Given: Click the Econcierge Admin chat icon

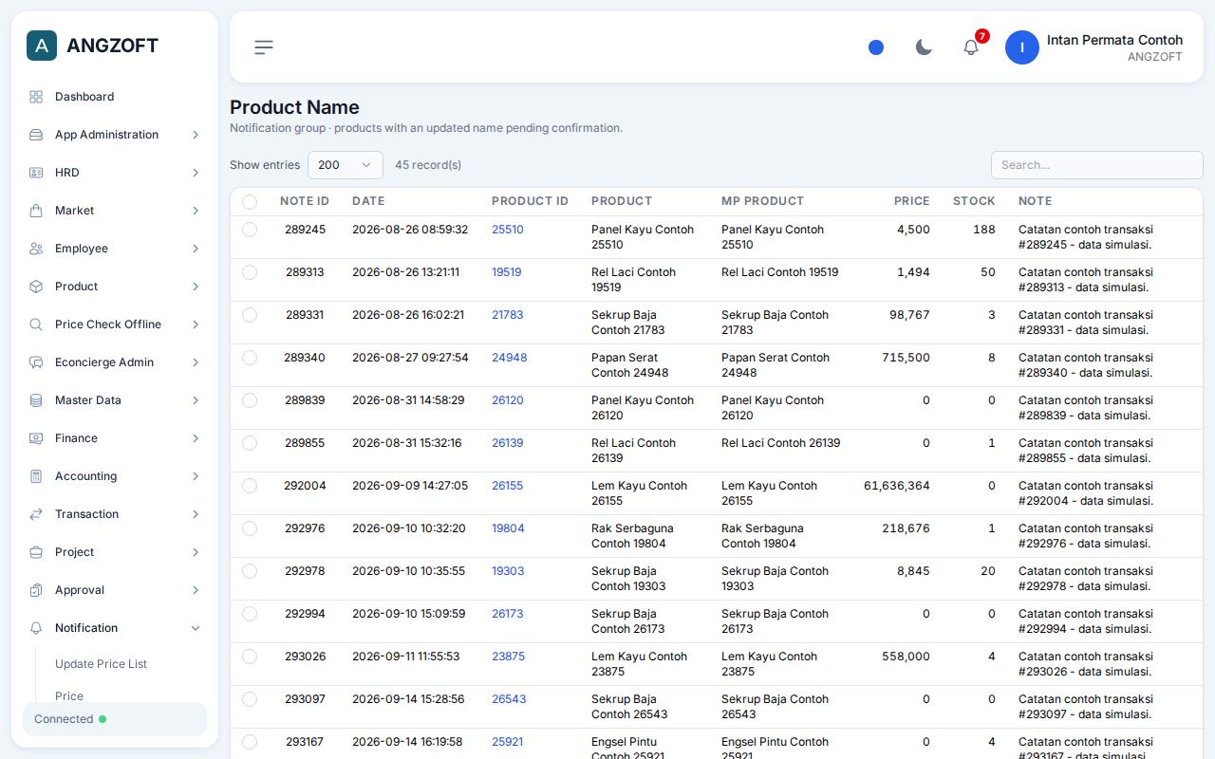Looking at the screenshot, I should point(36,362).
